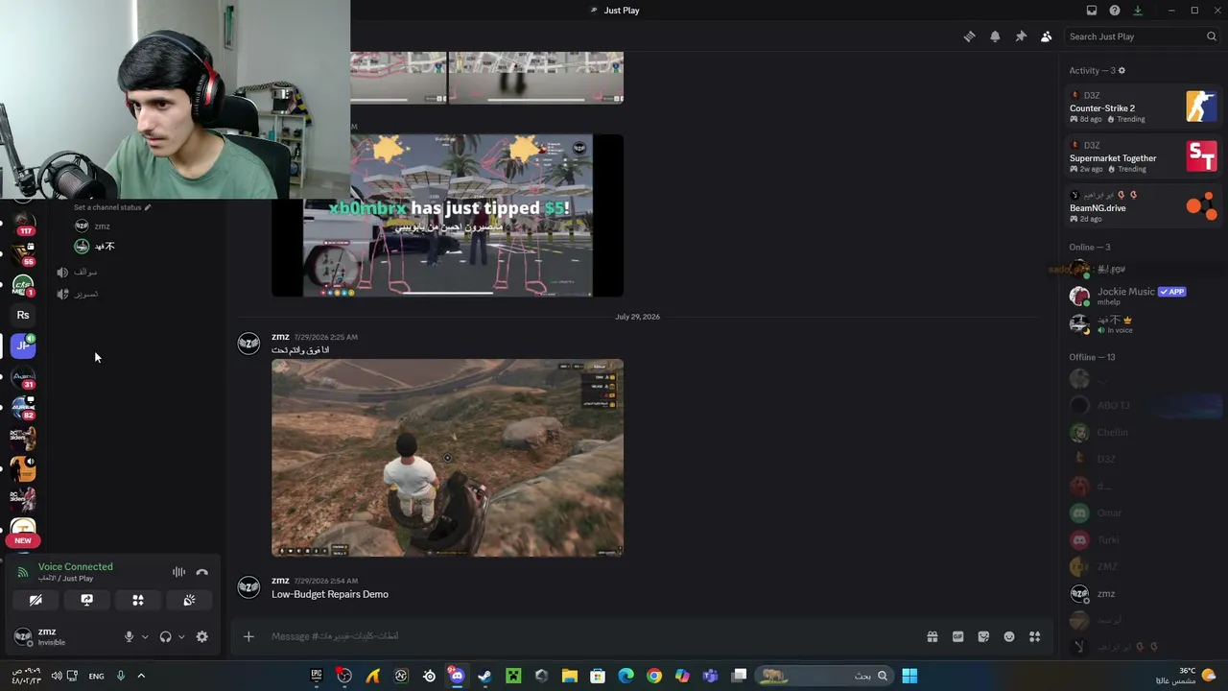The image size is (1228, 691).
Task: Expand input device options arrow
Action: [145, 637]
